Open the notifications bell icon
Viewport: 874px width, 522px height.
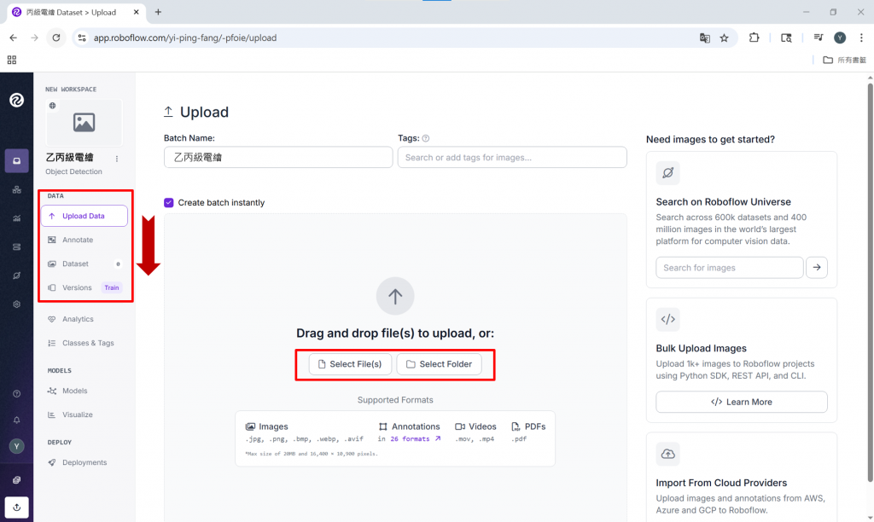point(17,420)
